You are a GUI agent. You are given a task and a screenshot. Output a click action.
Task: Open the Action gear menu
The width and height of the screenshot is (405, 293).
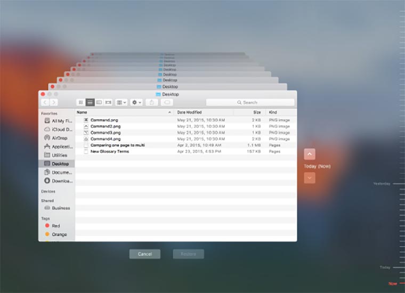pos(136,102)
